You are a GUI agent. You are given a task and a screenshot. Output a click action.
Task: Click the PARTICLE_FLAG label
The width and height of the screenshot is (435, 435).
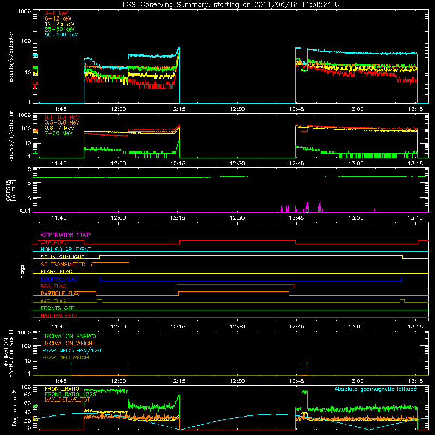pyautogui.click(x=61, y=294)
